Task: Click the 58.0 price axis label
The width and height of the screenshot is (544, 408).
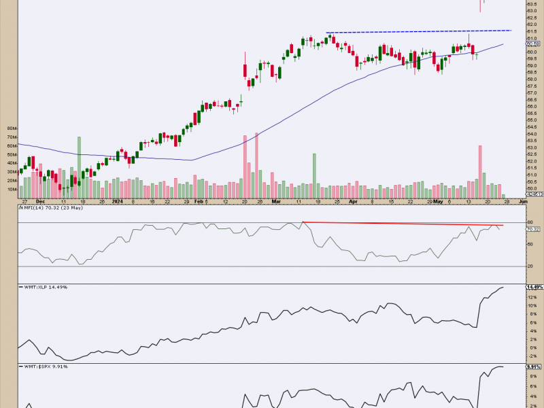Action: tap(532, 79)
